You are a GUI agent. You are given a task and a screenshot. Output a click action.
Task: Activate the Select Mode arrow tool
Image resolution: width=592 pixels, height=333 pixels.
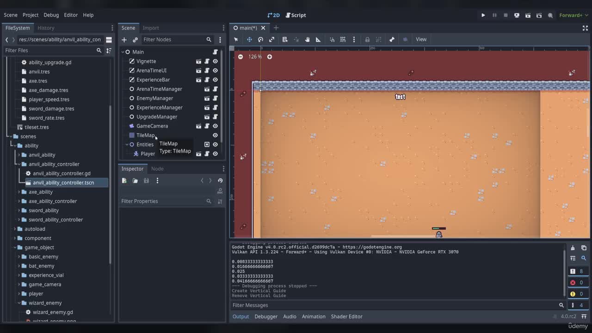coord(236,39)
